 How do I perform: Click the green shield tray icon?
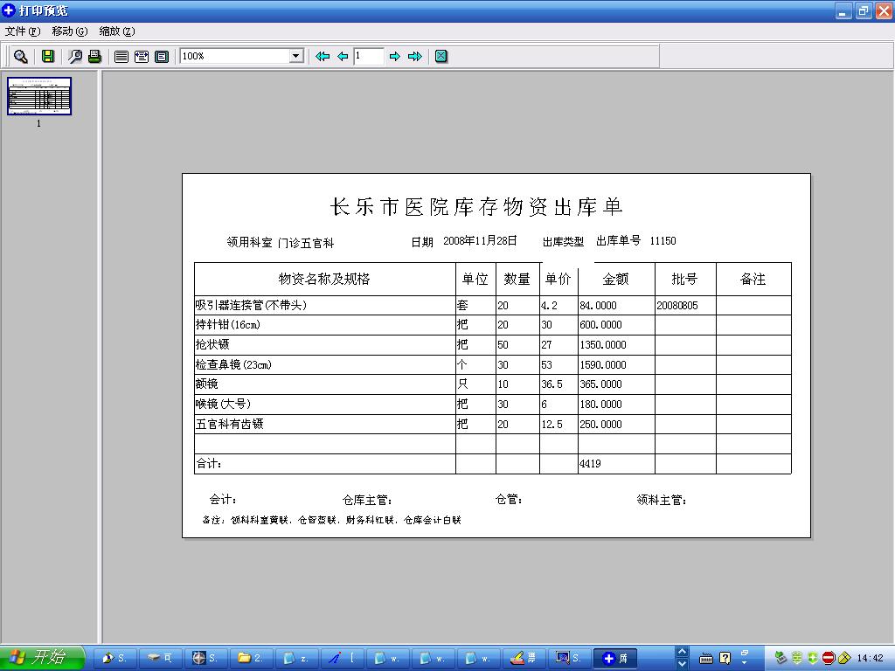tap(813, 658)
